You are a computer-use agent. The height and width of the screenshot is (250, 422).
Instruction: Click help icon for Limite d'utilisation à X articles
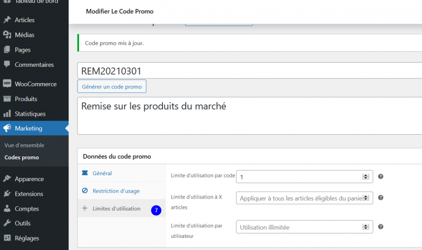pyautogui.click(x=380, y=198)
